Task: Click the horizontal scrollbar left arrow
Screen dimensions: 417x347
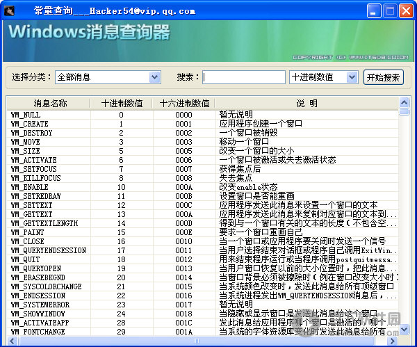Action: point(13,341)
